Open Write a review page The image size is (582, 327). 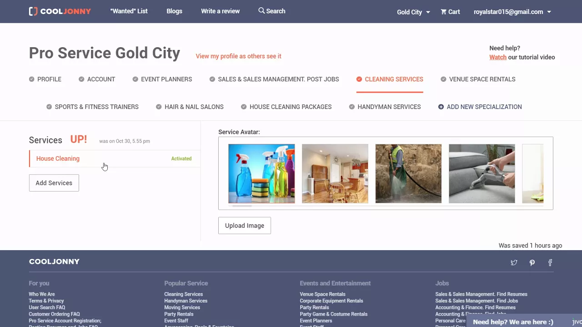tap(221, 11)
